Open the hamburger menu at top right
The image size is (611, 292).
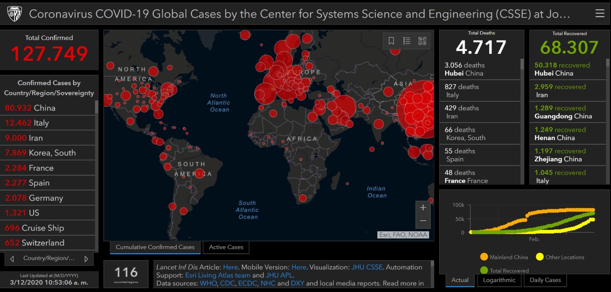coord(600,13)
